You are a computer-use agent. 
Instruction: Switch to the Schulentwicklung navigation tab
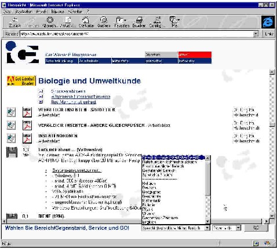(x=61, y=61)
